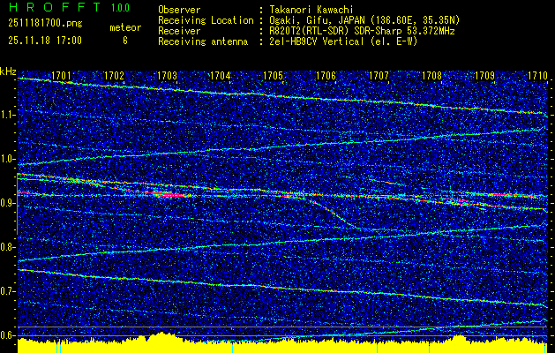
Task: Click the Observer field label
Action: pyautogui.click(x=179, y=10)
